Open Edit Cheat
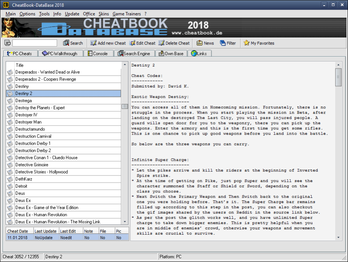 pyautogui.click(x=142, y=43)
